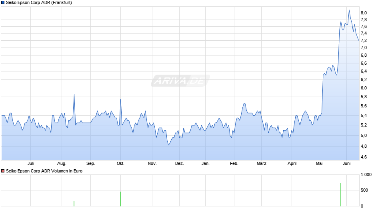Click the 1.000 volume axis value
Viewport: 376px width, 210px height.
[366, 174]
